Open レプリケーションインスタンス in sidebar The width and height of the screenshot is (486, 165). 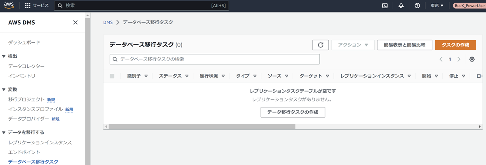40,143
